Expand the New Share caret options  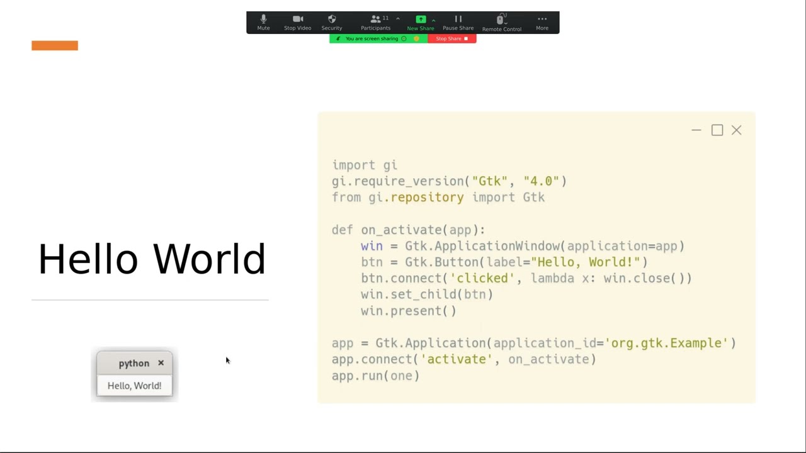[x=434, y=20]
